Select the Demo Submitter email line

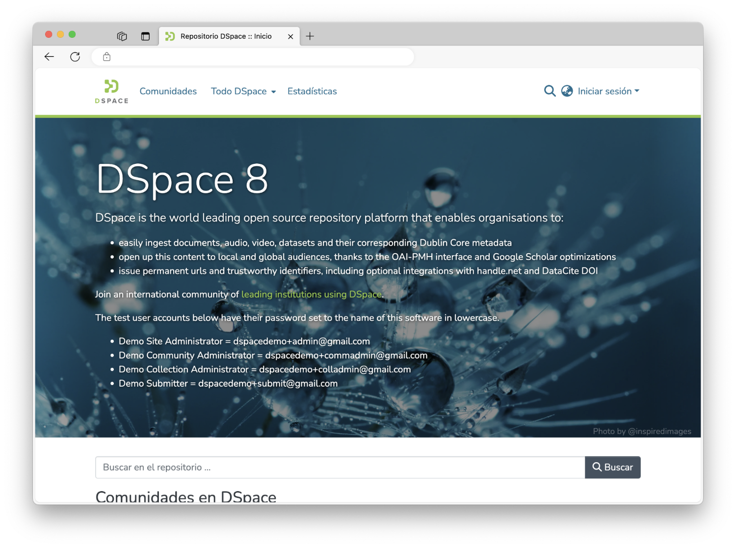coord(228,384)
